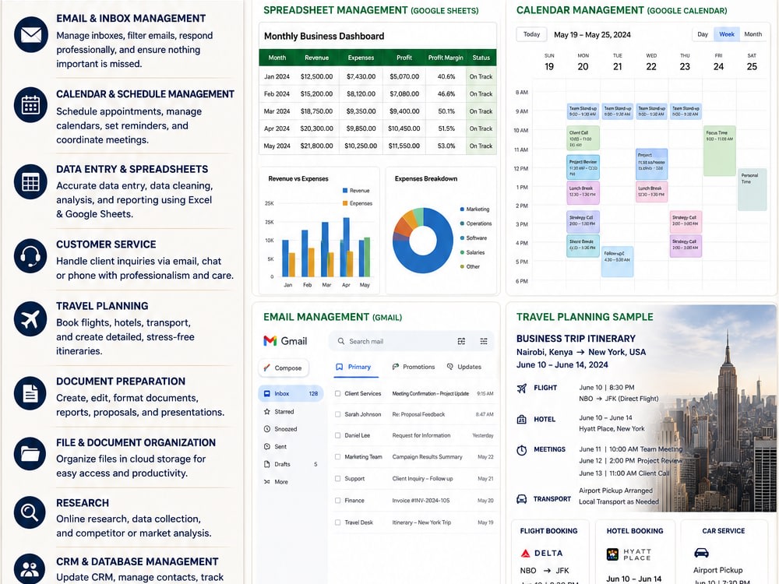Switch calendar to Day view
This screenshot has width=779, height=584.
pyautogui.click(x=703, y=34)
